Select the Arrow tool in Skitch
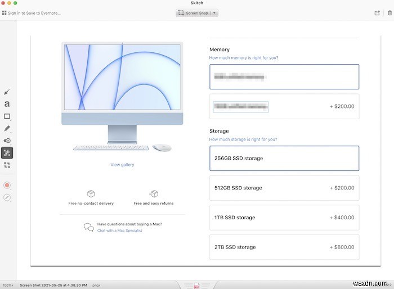The width and height of the screenshot is (394, 289). (x=7, y=92)
